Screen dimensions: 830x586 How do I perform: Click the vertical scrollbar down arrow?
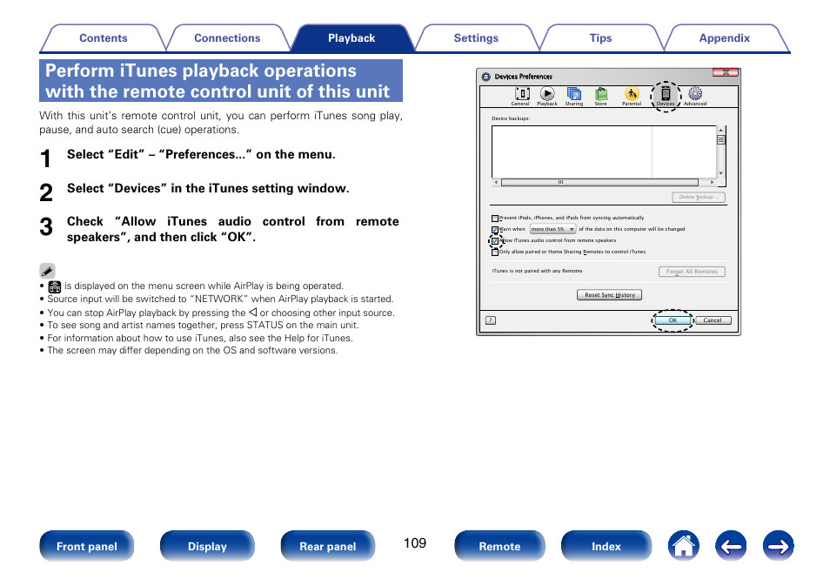(720, 174)
